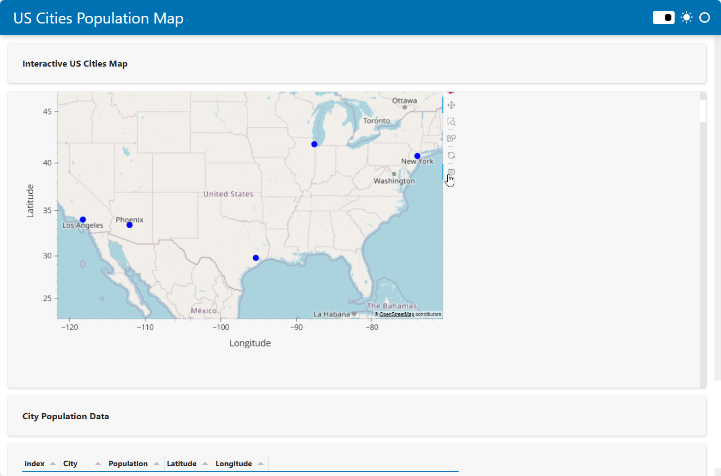The height and width of the screenshot is (476, 721).
Task: Click the 'Longitude' axis label under map
Action: click(250, 343)
